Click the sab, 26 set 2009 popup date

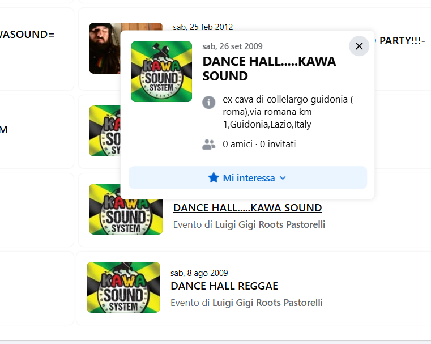(x=232, y=46)
